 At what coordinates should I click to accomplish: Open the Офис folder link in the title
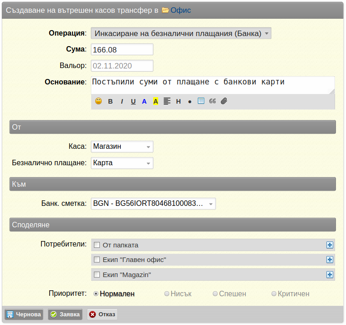pyautogui.click(x=181, y=10)
